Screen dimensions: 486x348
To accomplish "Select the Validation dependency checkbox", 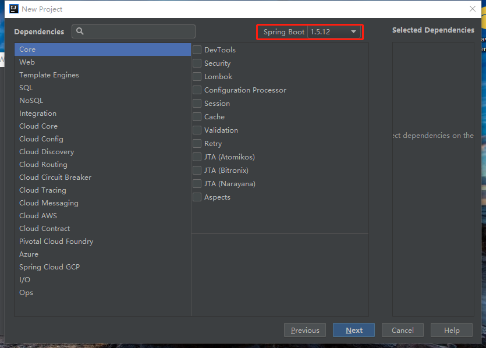I will click(197, 130).
